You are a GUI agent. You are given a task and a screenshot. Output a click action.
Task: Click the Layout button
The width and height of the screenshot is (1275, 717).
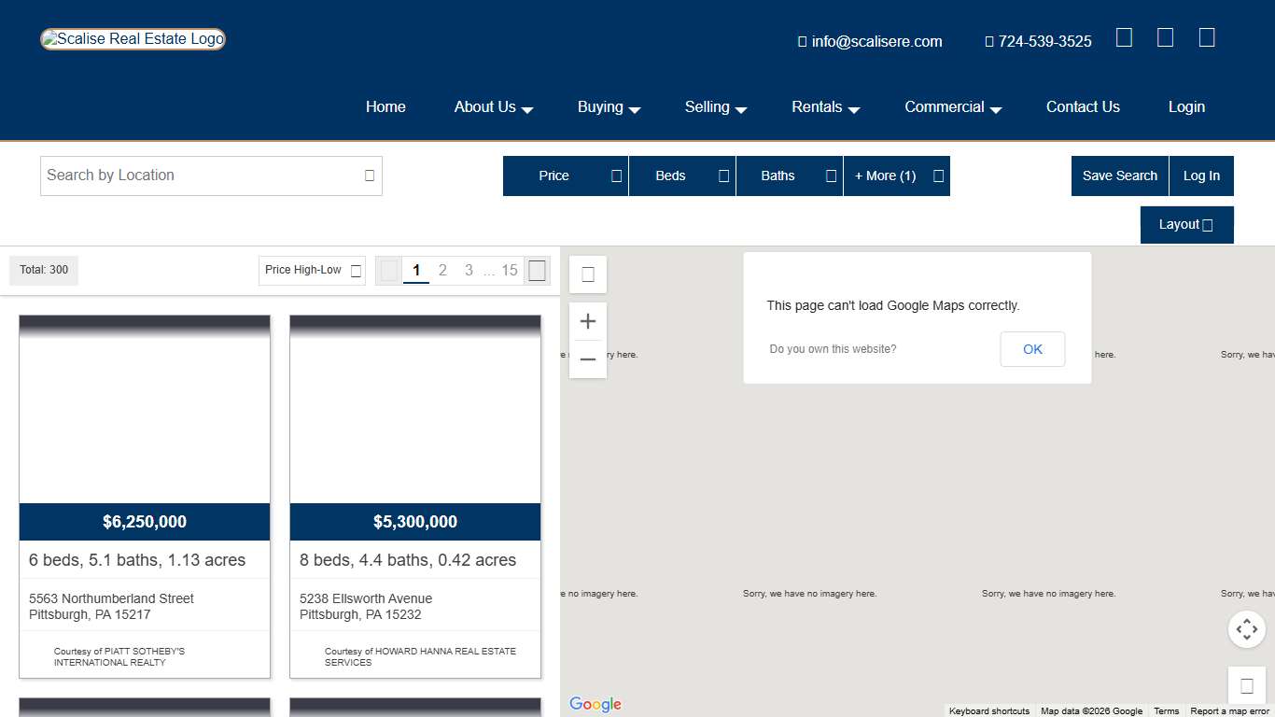(1186, 225)
